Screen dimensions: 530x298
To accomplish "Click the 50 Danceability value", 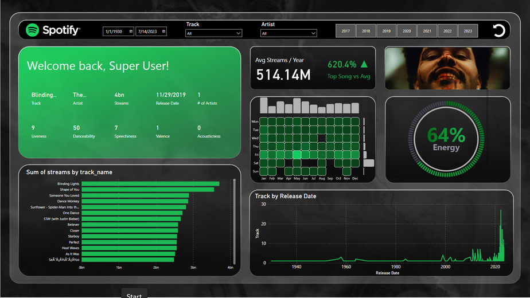I will click(x=76, y=128).
